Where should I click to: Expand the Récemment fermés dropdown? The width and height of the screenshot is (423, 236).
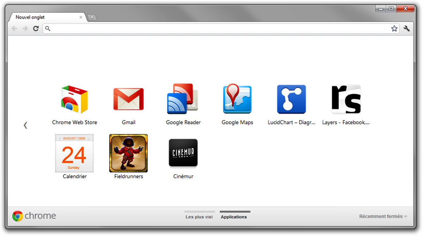click(383, 216)
